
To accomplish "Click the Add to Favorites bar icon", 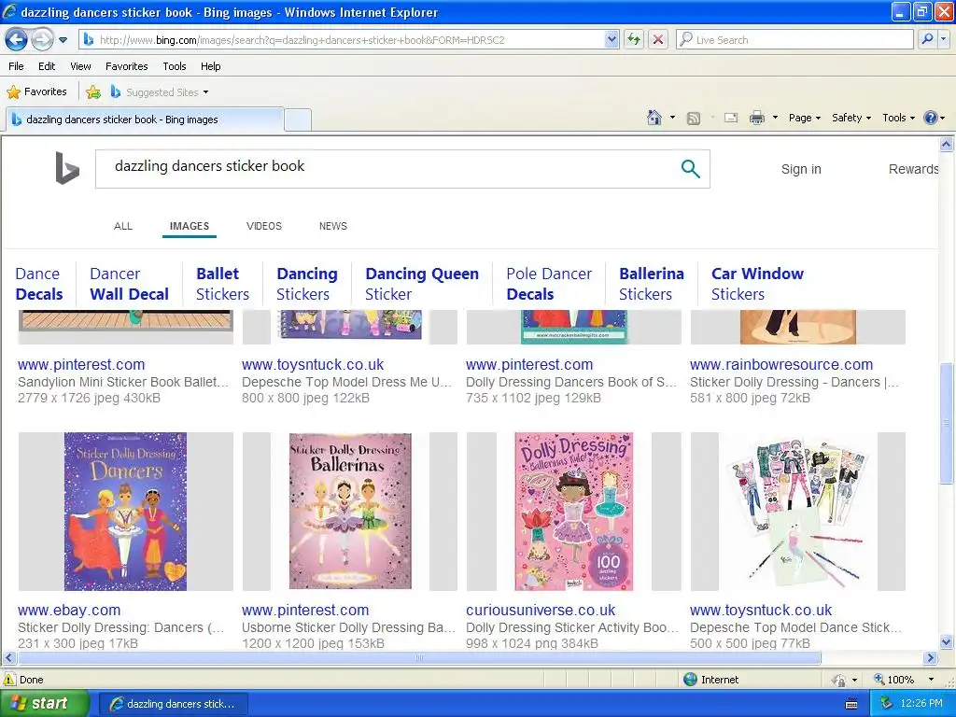I will pos(93,92).
